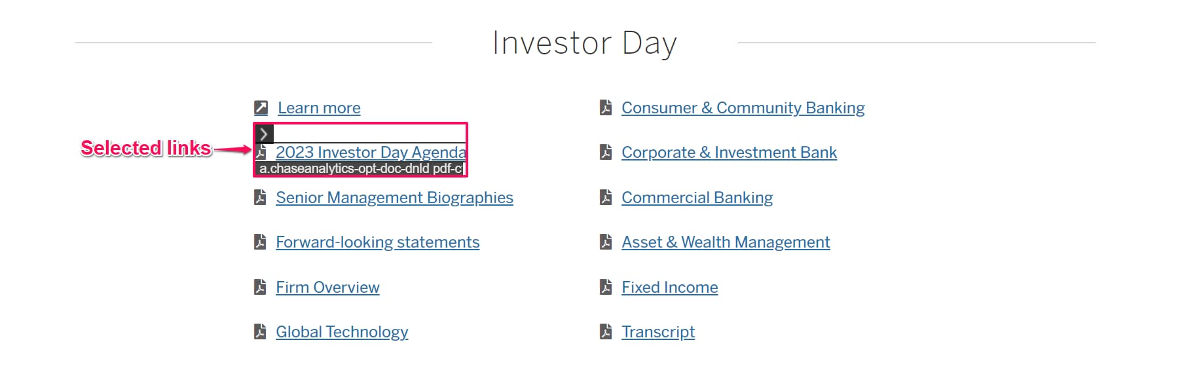The height and width of the screenshot is (378, 1186).
Task: Click the PDF icon beside Commercial Banking
Action: [606, 197]
